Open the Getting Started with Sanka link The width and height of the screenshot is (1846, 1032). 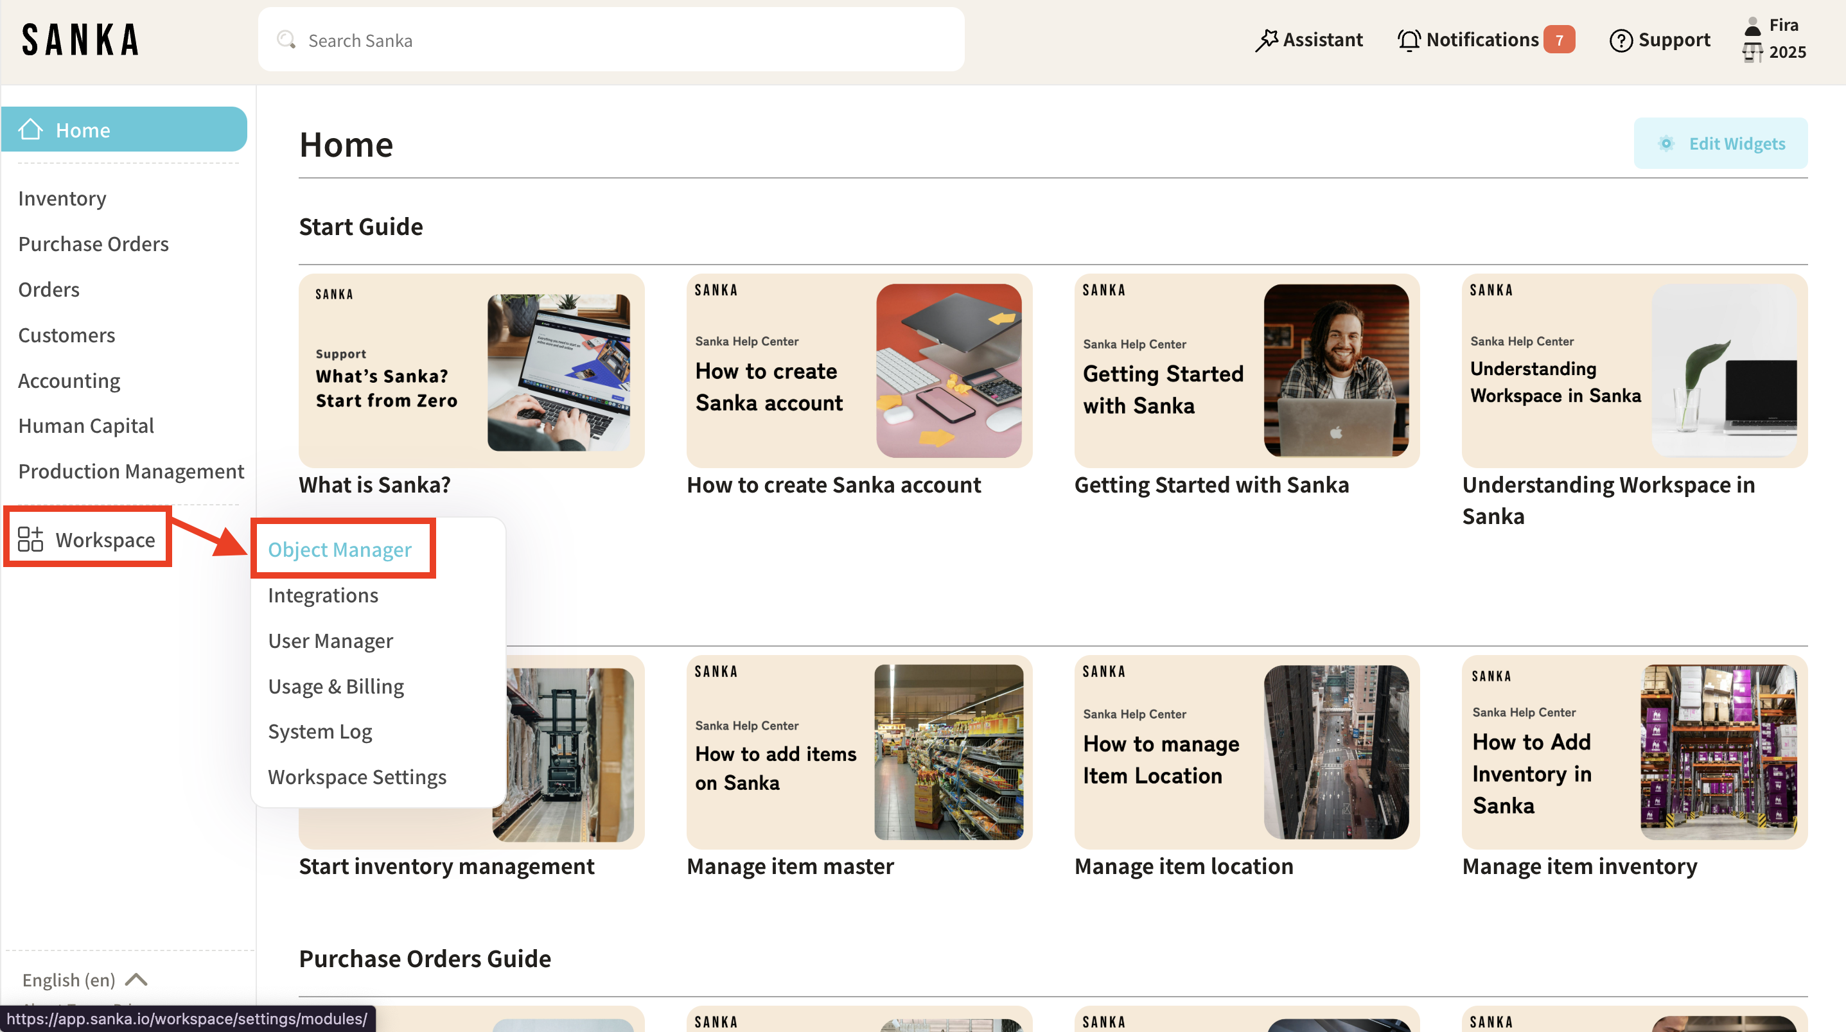(x=1211, y=484)
